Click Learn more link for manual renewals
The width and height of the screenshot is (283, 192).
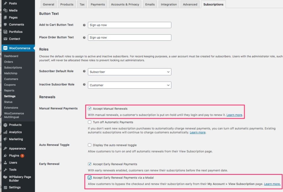tap(234, 115)
